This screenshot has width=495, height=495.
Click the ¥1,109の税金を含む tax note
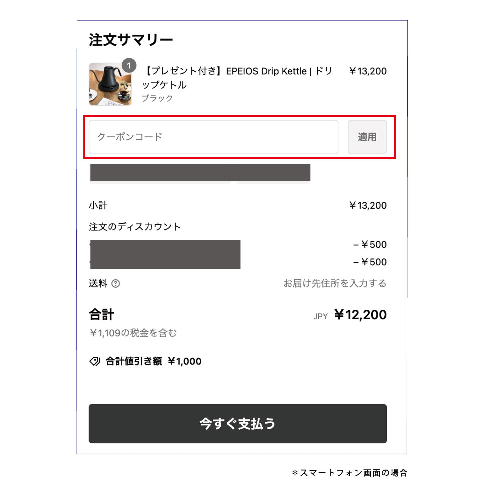coord(133,333)
